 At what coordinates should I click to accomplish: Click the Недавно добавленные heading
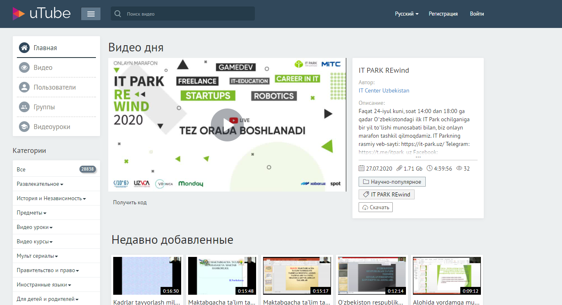(172, 240)
